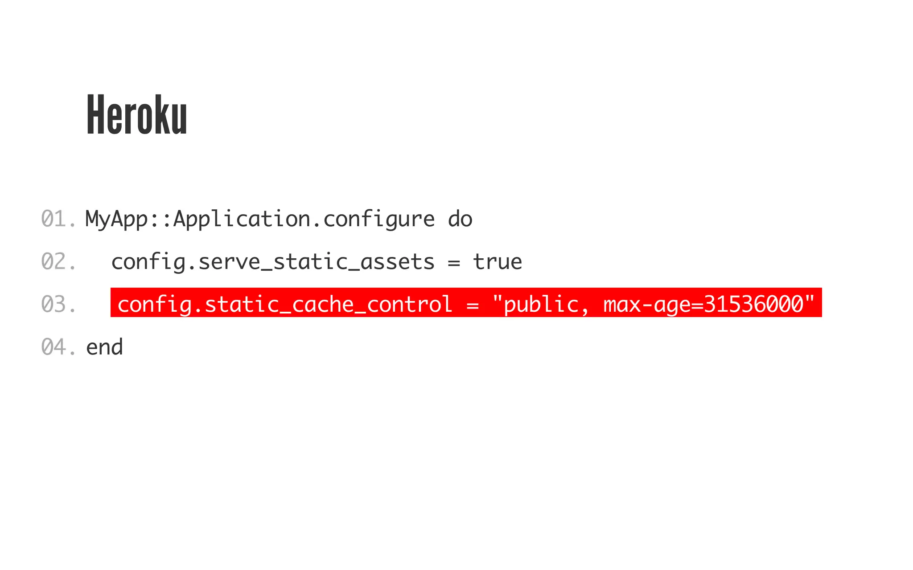
Task: Select the highlighted static_cache_control code line
Action: coord(466,302)
